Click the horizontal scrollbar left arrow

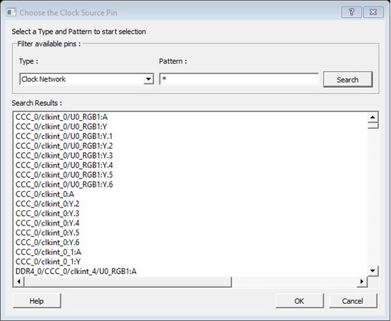(19, 282)
